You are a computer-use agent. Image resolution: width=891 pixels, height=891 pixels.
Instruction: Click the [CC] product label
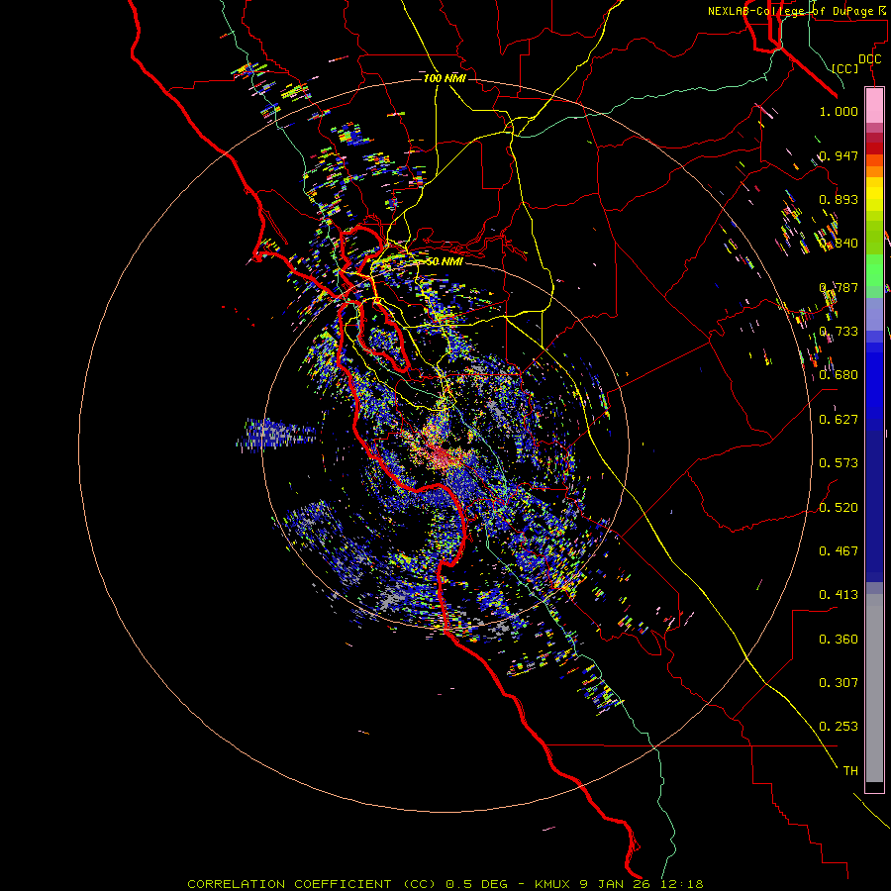[x=845, y=68]
